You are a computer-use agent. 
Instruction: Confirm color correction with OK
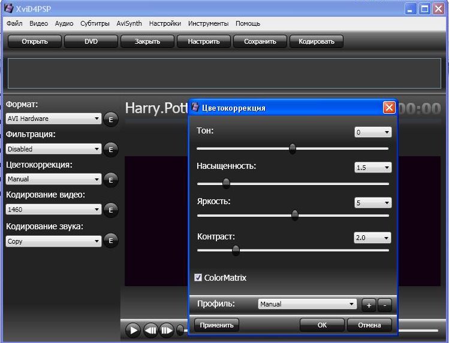pos(322,325)
